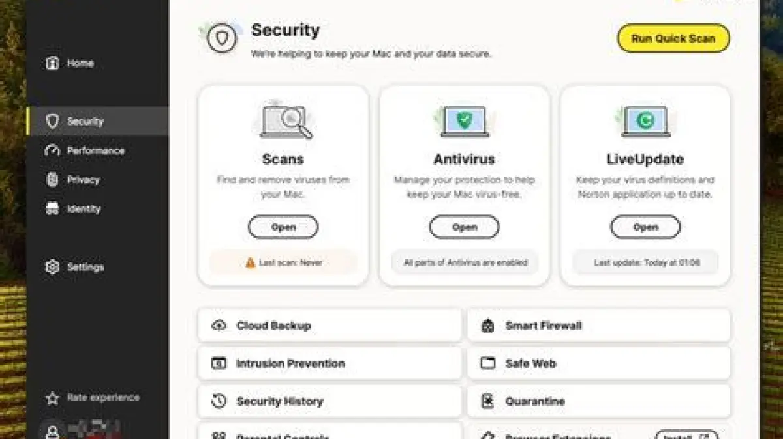Click the Cloud Backup icon
This screenshot has height=439, width=783.
point(219,326)
